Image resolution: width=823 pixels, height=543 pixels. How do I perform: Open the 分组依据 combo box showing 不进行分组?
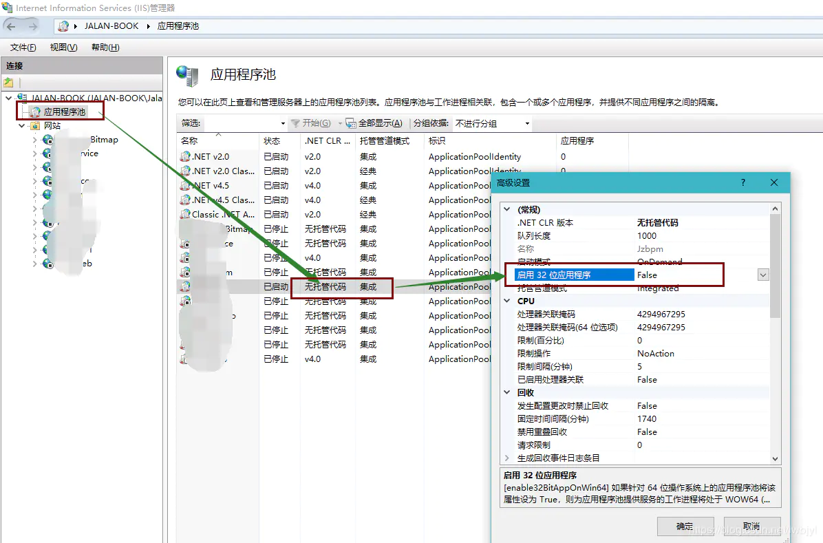point(526,124)
